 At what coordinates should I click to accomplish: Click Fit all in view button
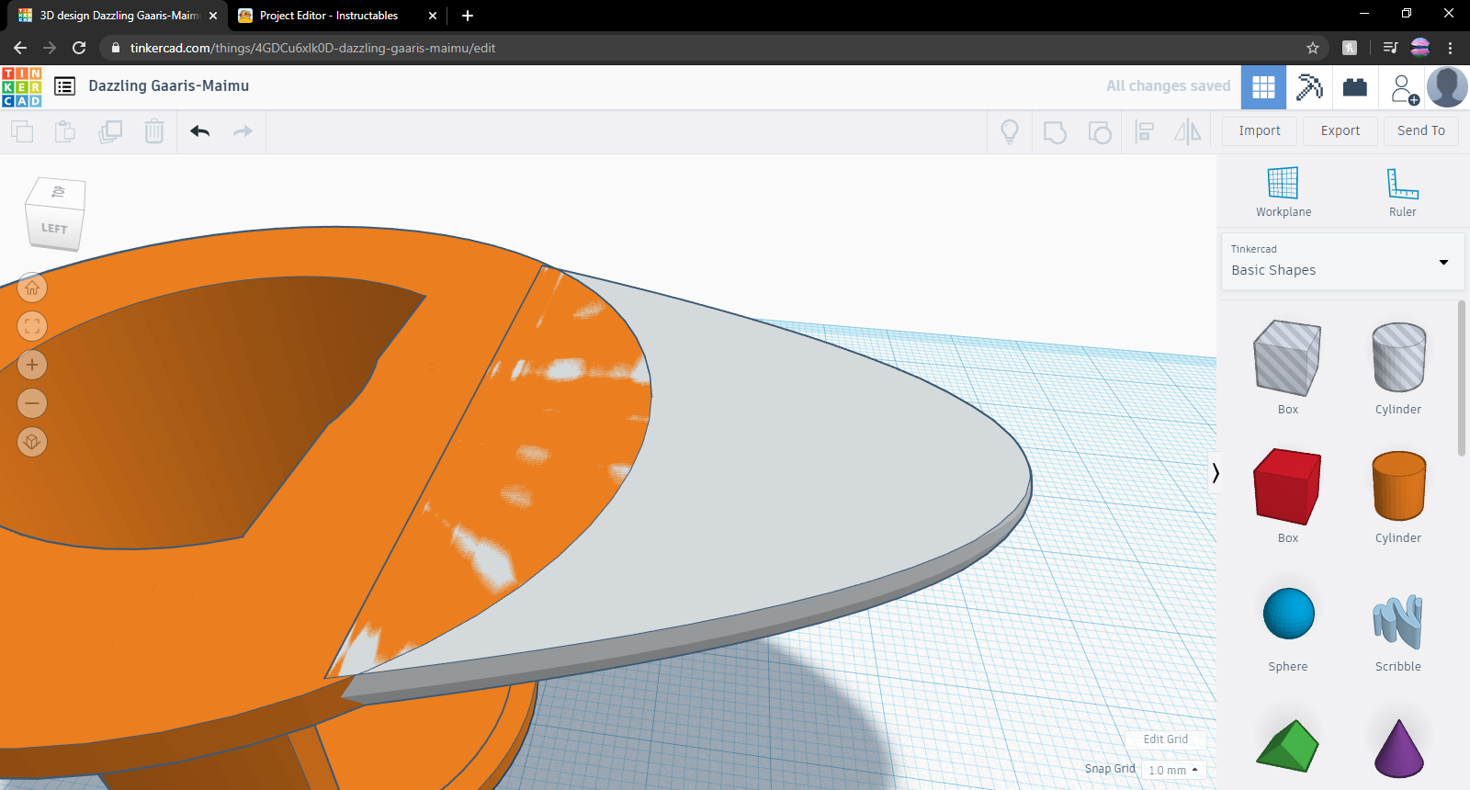tap(32, 326)
